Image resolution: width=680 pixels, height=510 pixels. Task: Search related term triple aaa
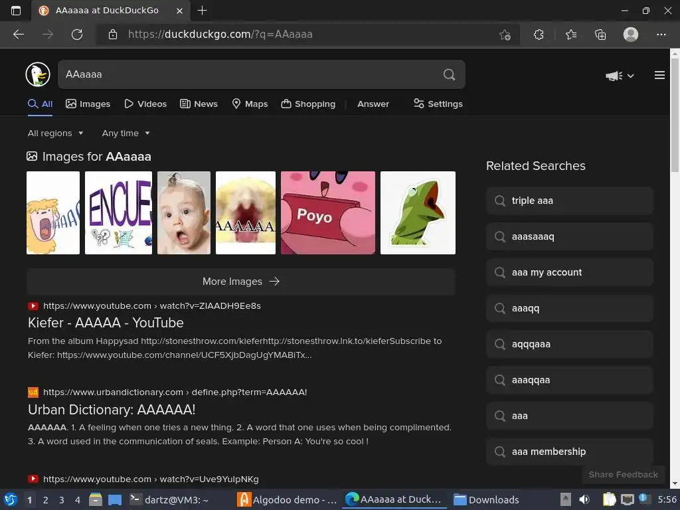point(569,201)
